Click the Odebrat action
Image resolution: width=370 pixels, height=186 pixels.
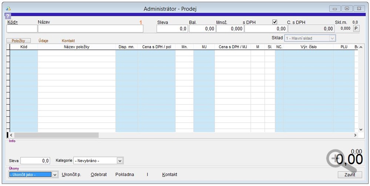click(x=99, y=175)
